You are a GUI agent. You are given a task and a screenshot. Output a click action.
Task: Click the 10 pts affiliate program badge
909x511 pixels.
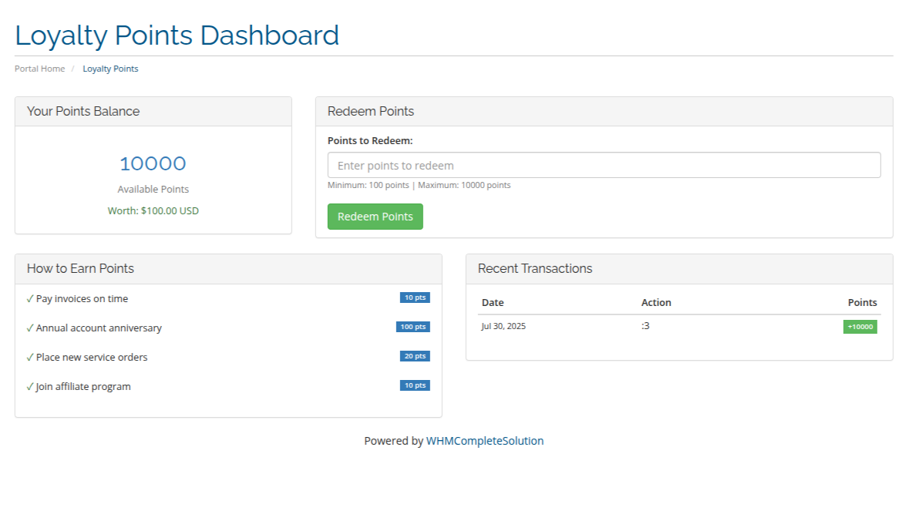(x=415, y=385)
